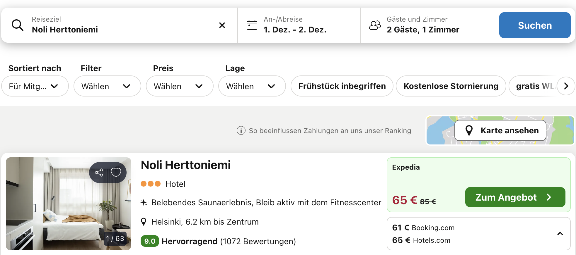This screenshot has width=576, height=255.
Task: Open map via Karte ansehen
Action: [x=500, y=130]
